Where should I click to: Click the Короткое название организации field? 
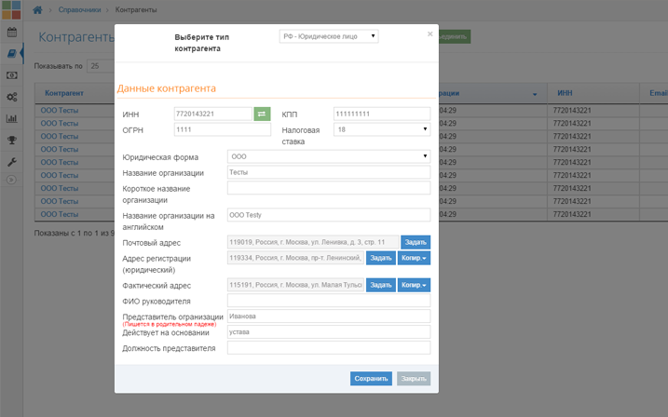click(329, 188)
